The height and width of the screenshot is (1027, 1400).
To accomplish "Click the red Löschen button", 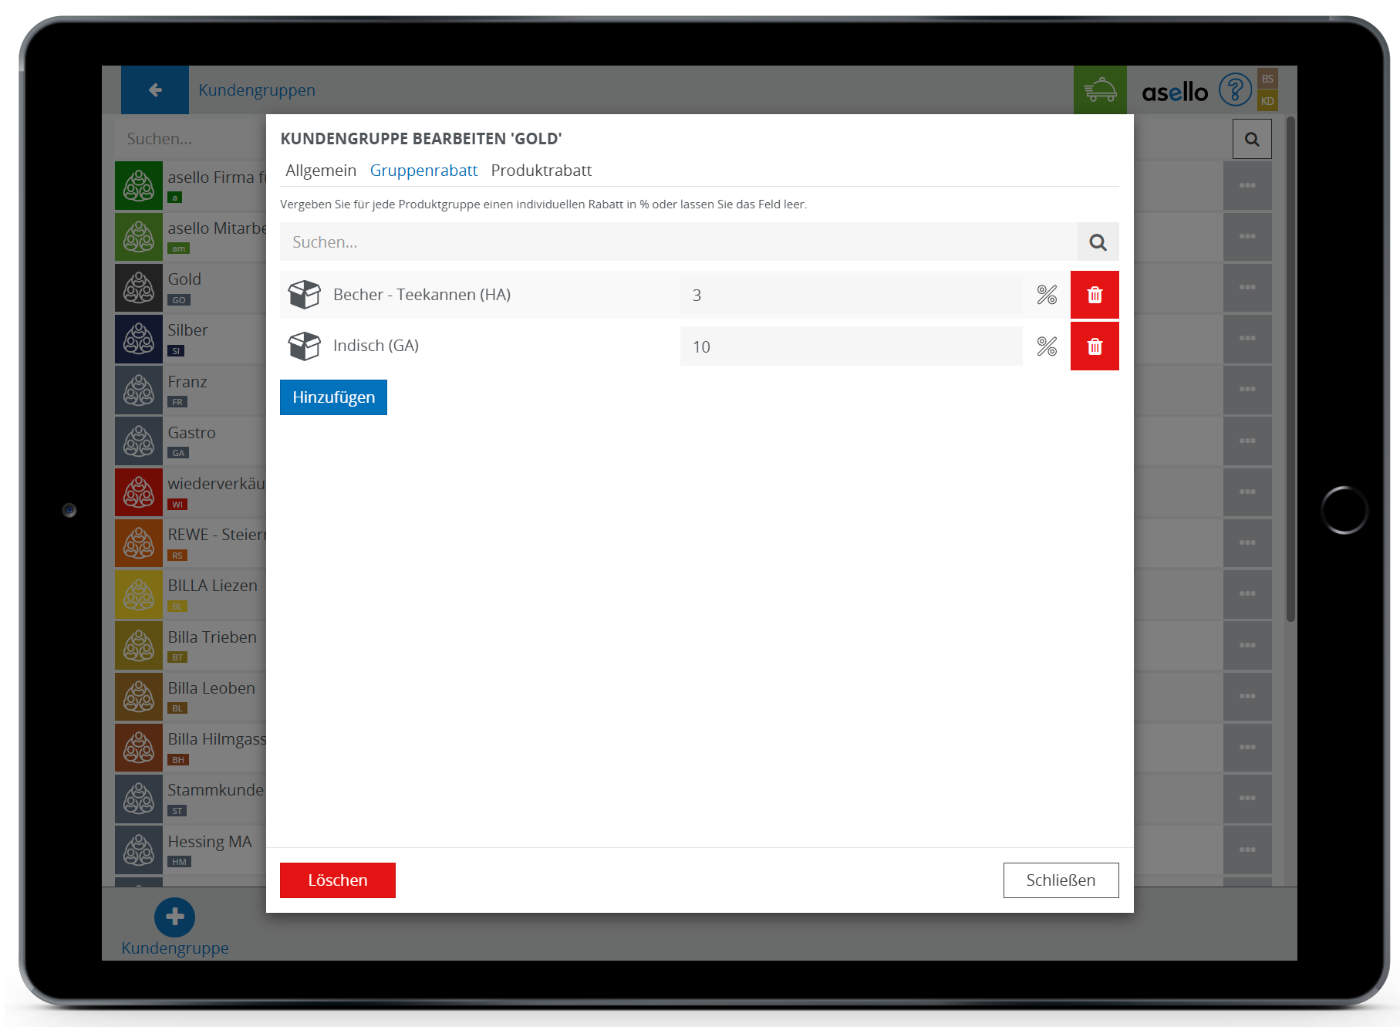I will (x=337, y=880).
